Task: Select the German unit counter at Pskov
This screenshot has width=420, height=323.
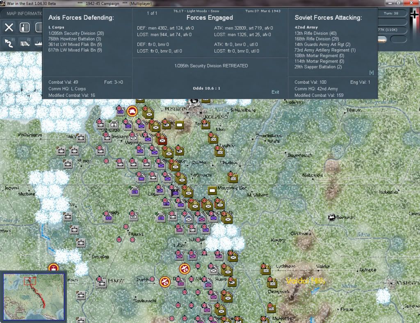Action: click(101, 282)
